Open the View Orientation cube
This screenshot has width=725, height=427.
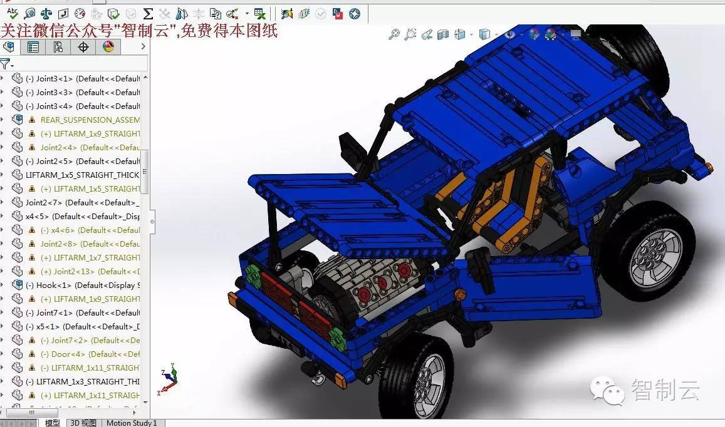459,34
